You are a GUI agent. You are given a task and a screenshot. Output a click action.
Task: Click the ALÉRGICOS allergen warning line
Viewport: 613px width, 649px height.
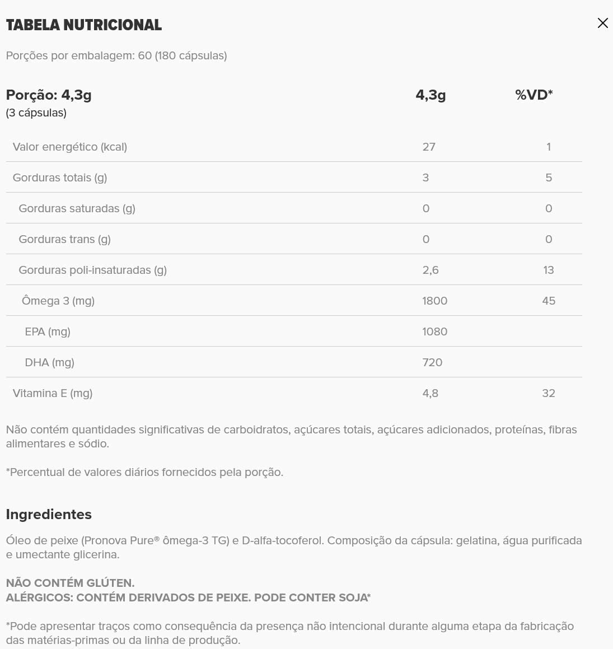click(x=188, y=597)
